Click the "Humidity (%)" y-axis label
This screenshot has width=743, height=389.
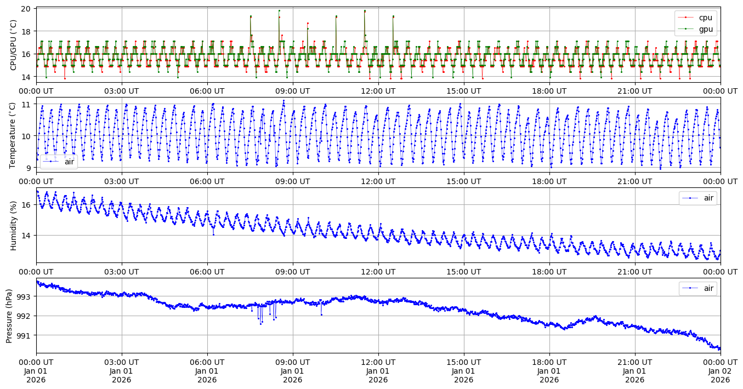pos(14,225)
